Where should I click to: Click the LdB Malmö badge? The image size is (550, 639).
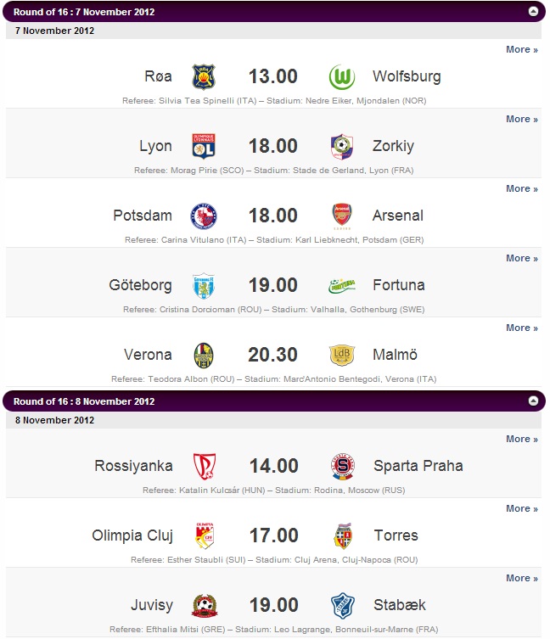point(342,355)
